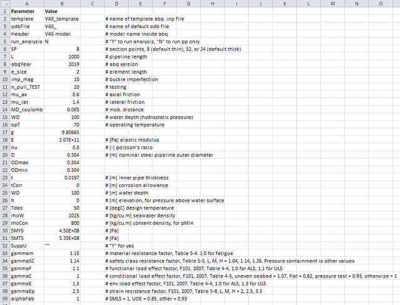Select the mu_lat value 1.4
Image resolution: width=400 pixels, height=305 pixels.
[x=62, y=102]
